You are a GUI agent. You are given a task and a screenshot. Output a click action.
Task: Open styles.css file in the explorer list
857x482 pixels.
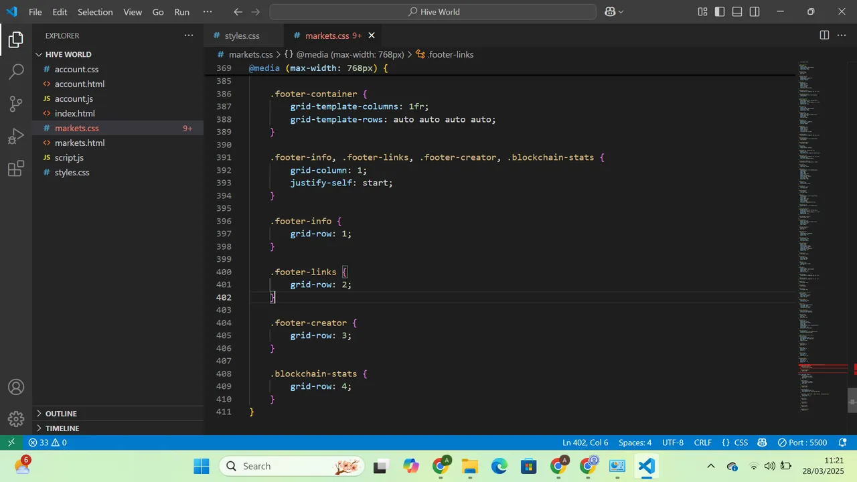coord(118,172)
